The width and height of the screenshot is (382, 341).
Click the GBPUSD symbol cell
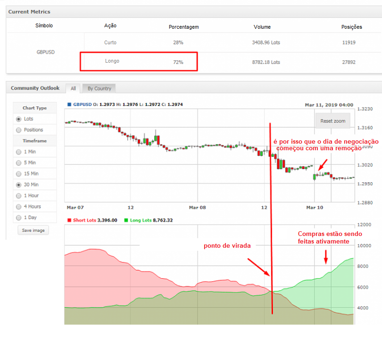45,52
